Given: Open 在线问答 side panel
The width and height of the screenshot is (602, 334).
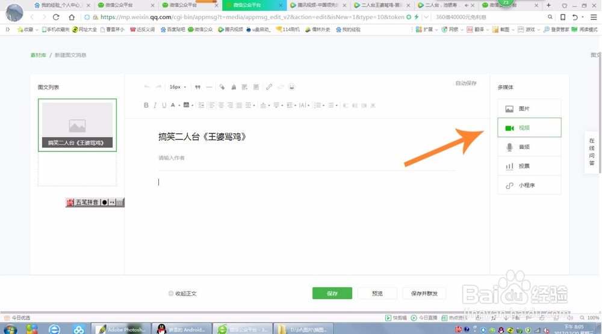Looking at the screenshot, I should [x=592, y=152].
